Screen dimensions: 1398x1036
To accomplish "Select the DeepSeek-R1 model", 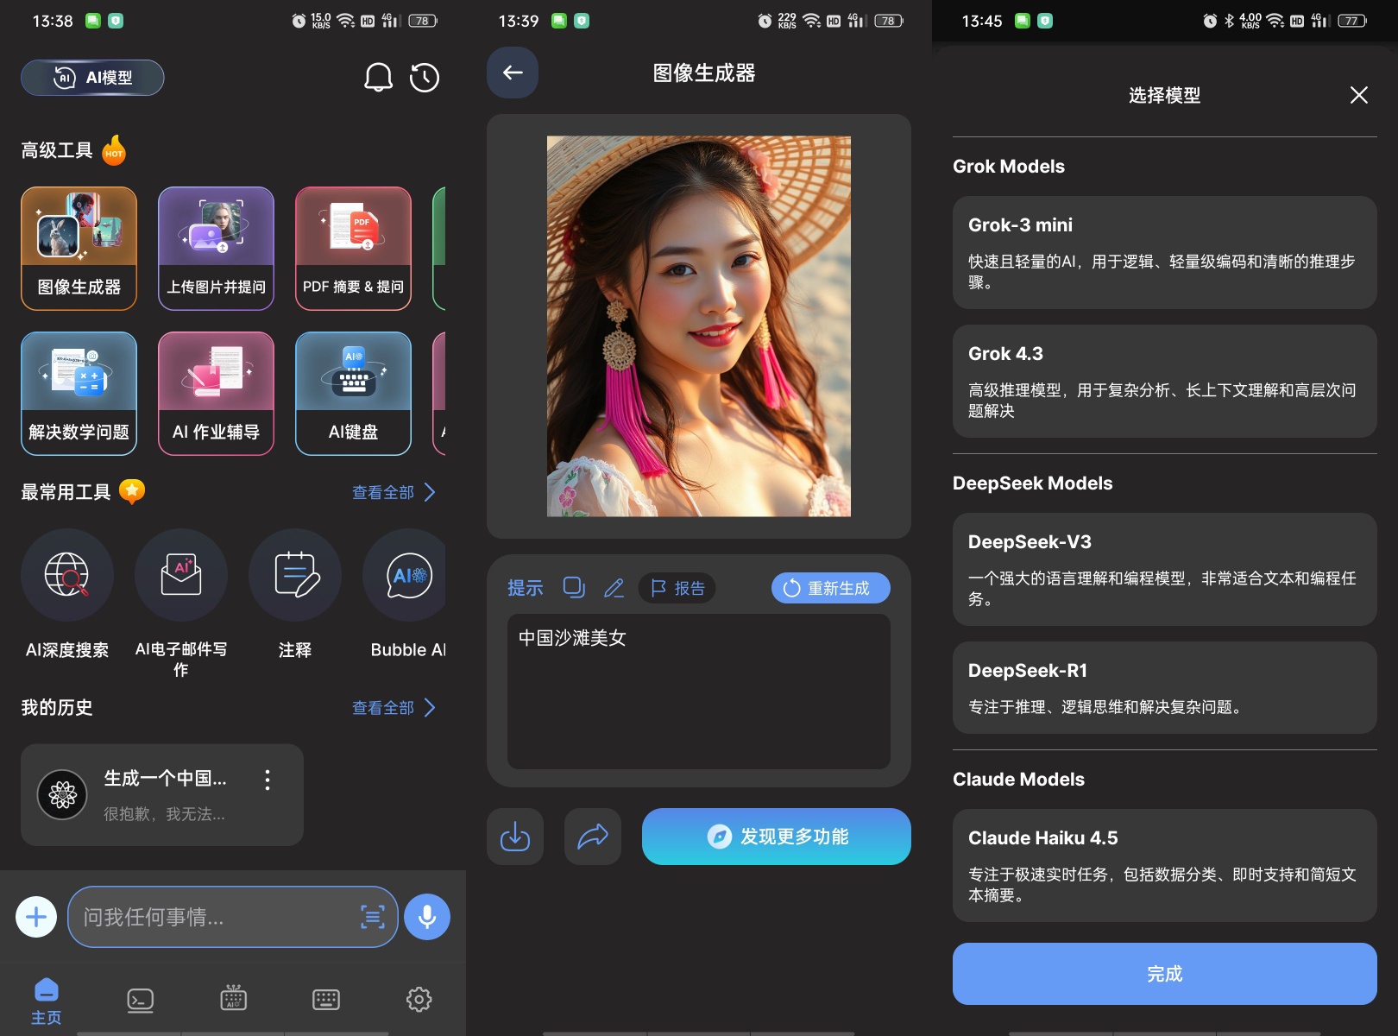I will click(x=1165, y=687).
